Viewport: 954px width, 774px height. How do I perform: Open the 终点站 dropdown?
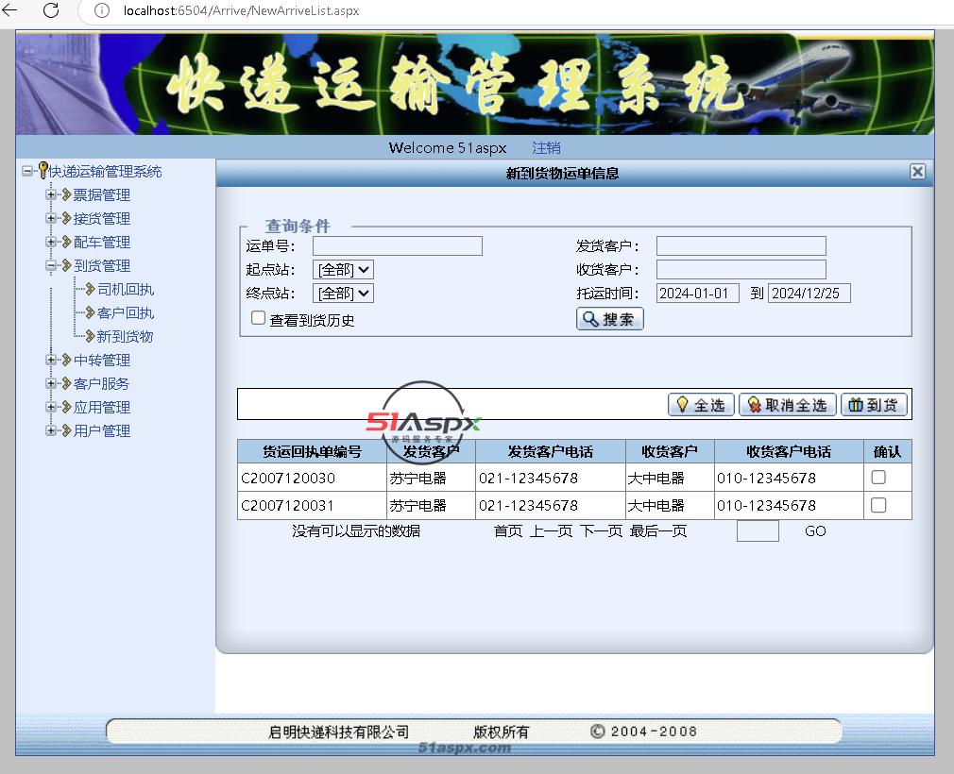coord(343,293)
